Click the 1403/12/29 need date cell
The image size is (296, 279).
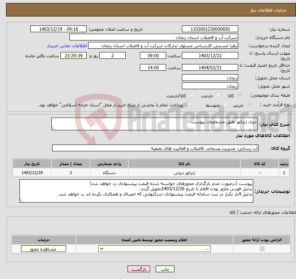[x=32, y=173]
